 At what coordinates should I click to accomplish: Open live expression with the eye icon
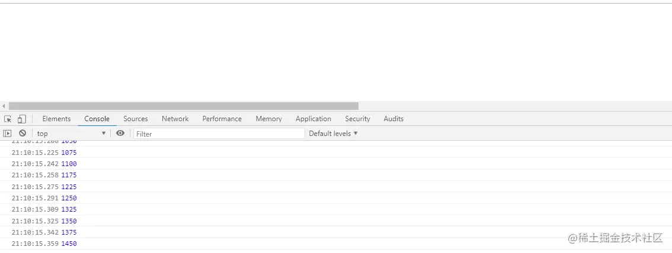(x=120, y=134)
